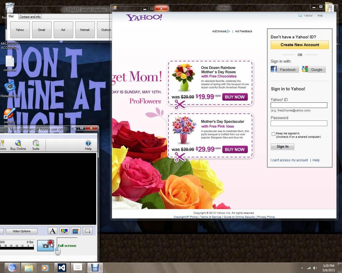Image resolution: width=342 pixels, height=273 pixels.
Task: Click the Rainbow Roses bouquet image
Action: [184, 78]
